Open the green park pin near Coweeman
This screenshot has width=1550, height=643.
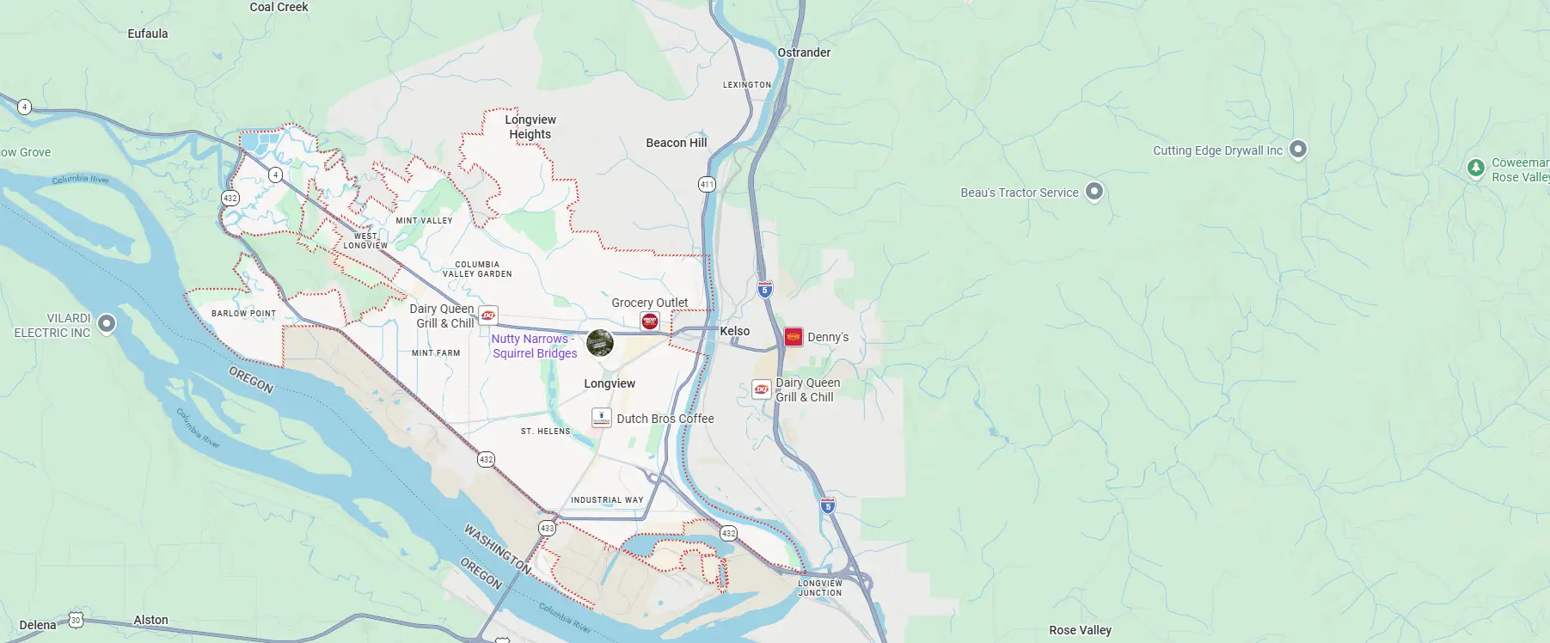click(x=1476, y=168)
